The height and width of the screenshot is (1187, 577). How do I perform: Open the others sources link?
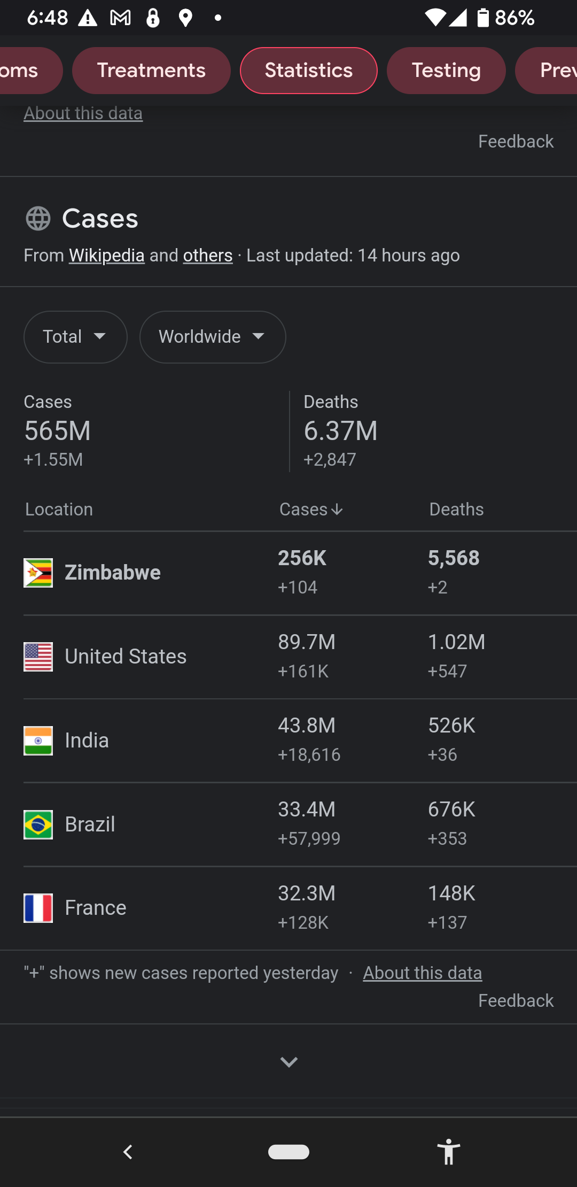click(x=208, y=256)
